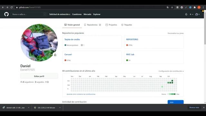Click the padlock site info icon
This screenshot has width=206, height=116.
point(17,7)
